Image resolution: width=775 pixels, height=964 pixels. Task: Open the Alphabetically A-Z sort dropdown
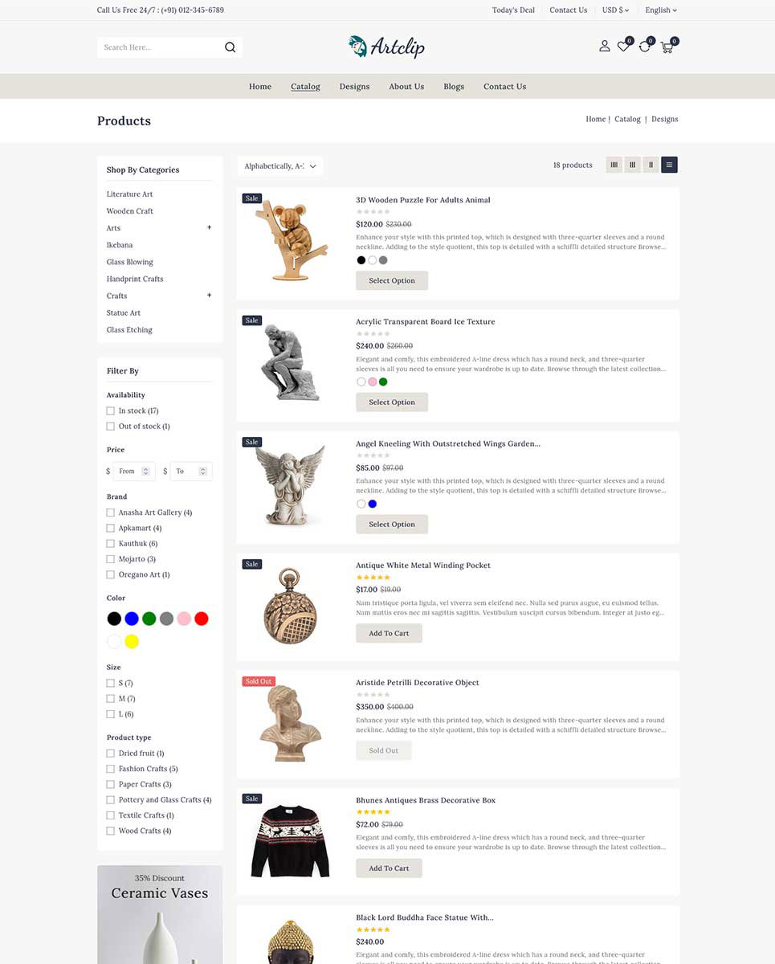point(280,166)
